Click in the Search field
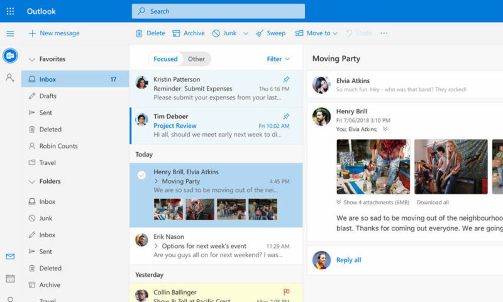 coord(218,11)
